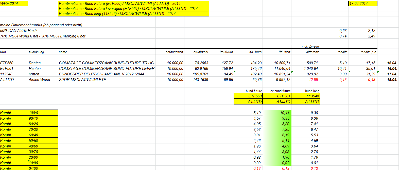The width and height of the screenshot is (399, 170).
Task: Select the 'Kombinationen Bund long' heading cell
Action: point(133,14)
